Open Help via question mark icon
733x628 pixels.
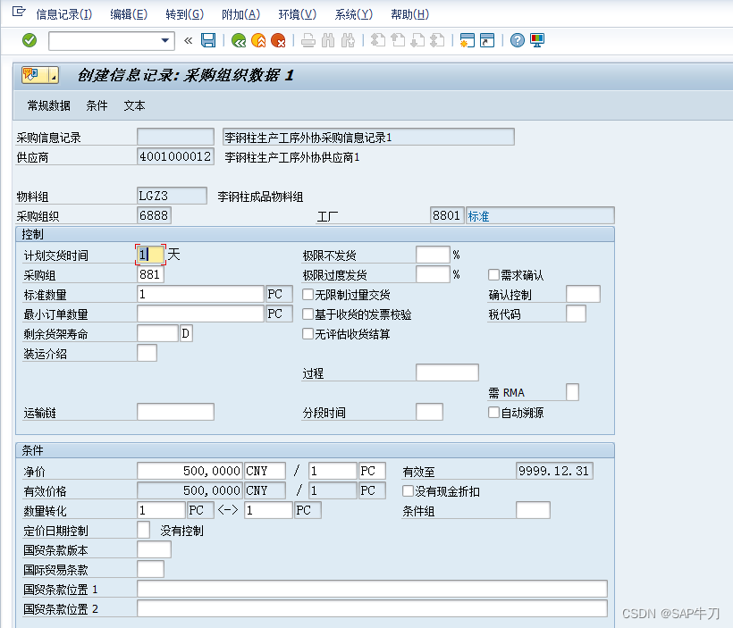(x=517, y=41)
